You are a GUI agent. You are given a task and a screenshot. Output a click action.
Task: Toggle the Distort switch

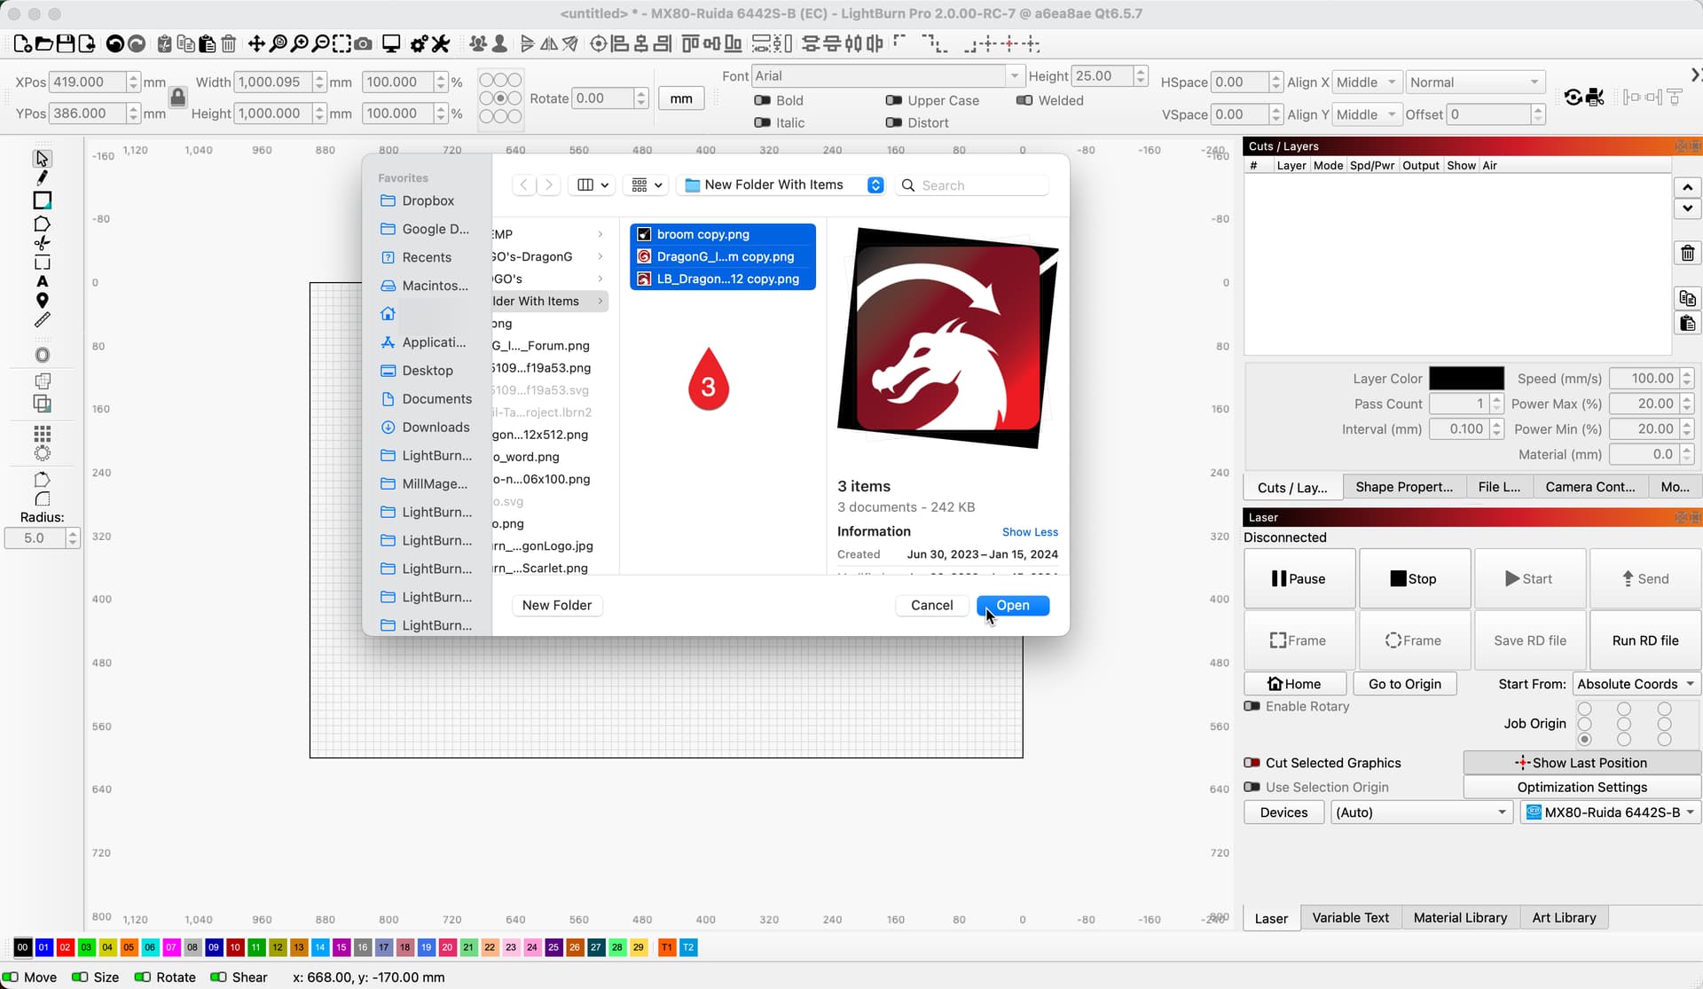coord(893,122)
